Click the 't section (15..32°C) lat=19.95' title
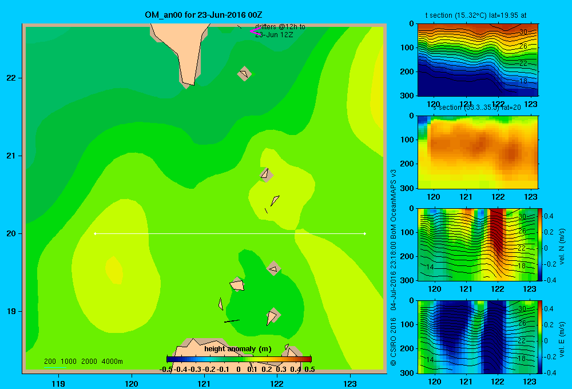The width and height of the screenshot is (572, 389). coord(476,15)
